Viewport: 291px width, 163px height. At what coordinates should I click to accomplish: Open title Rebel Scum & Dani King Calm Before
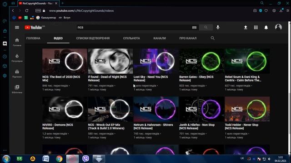tap(243, 78)
